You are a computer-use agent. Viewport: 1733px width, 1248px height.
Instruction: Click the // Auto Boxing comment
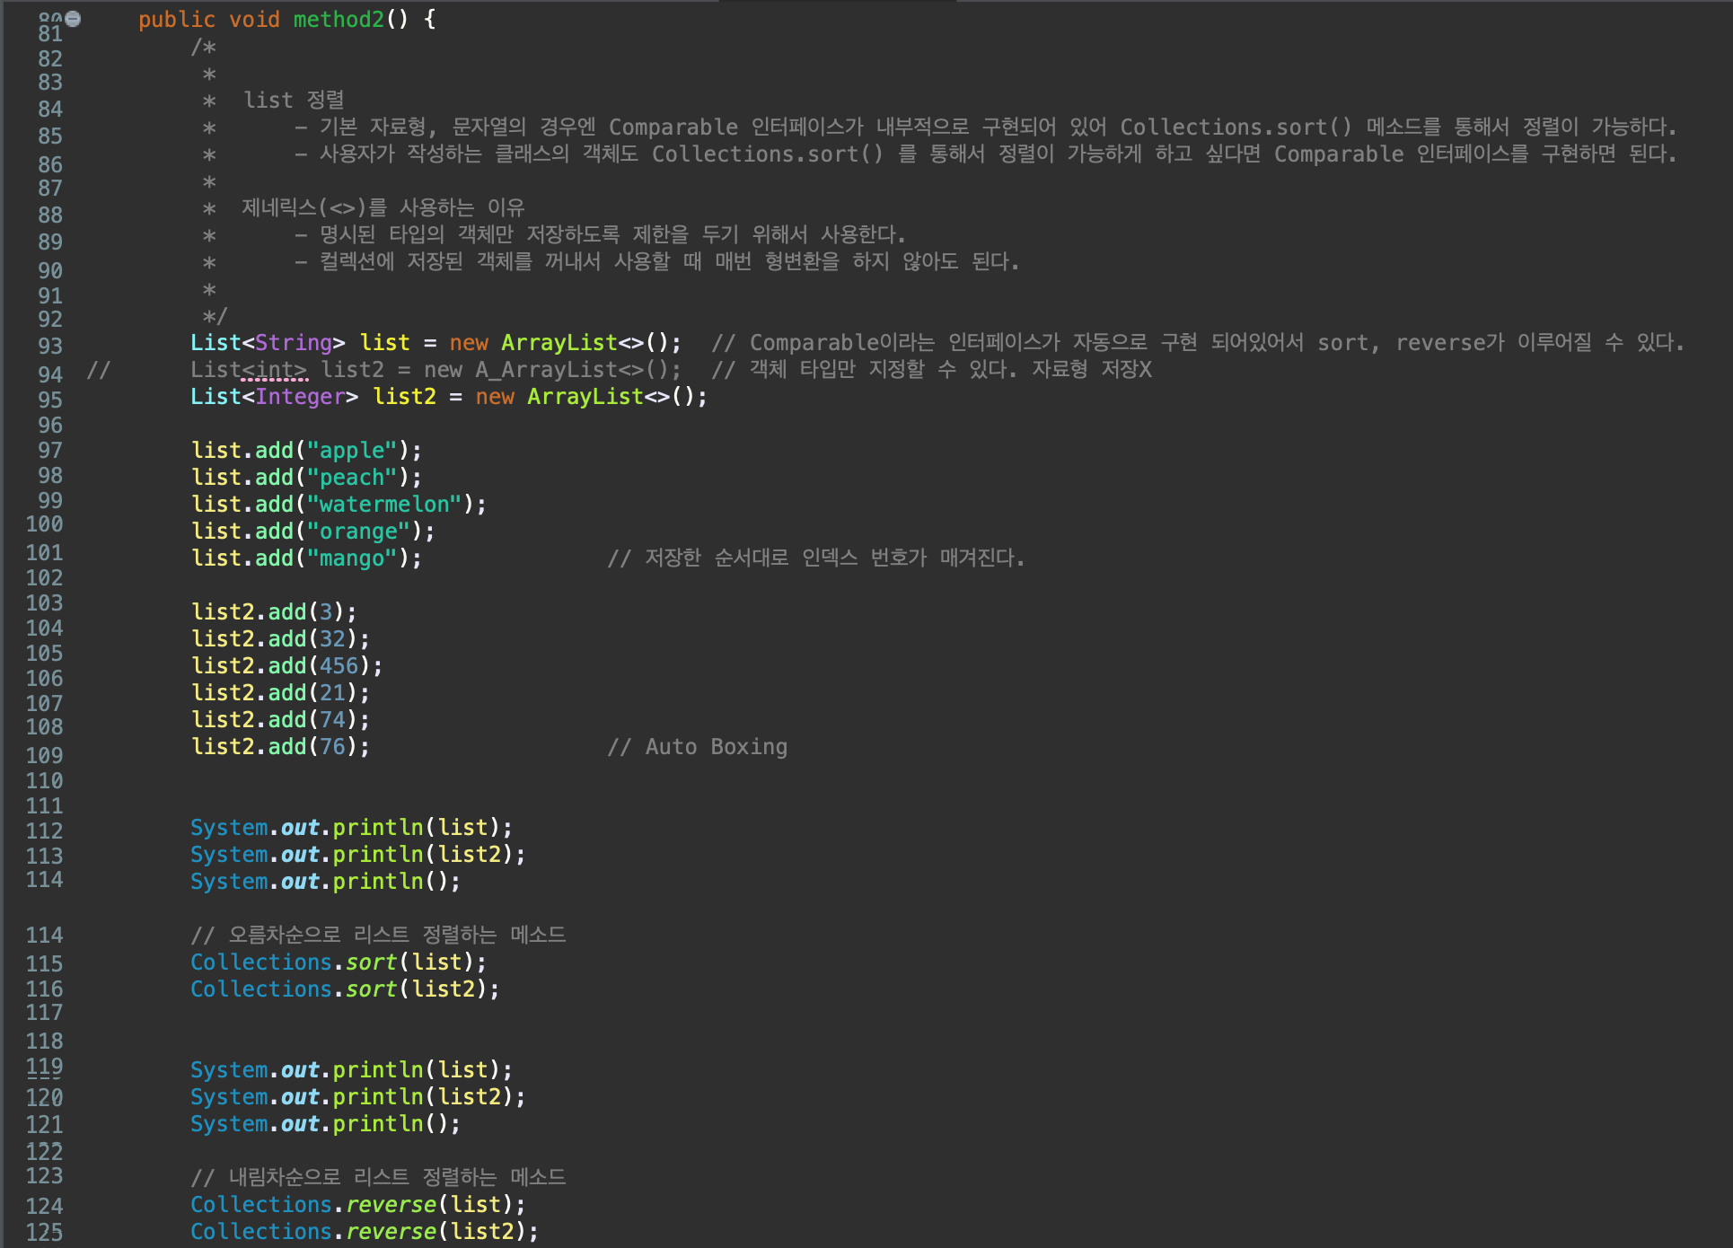coord(698,747)
